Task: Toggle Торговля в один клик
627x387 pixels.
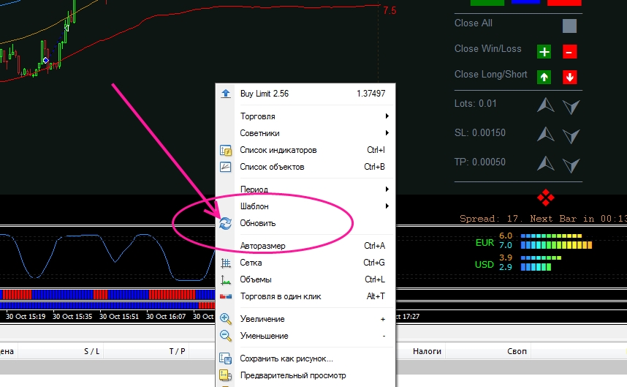Action: coord(305,296)
